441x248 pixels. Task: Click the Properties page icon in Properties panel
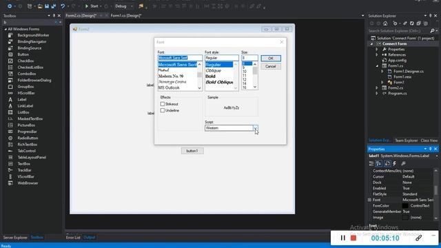(x=387, y=163)
